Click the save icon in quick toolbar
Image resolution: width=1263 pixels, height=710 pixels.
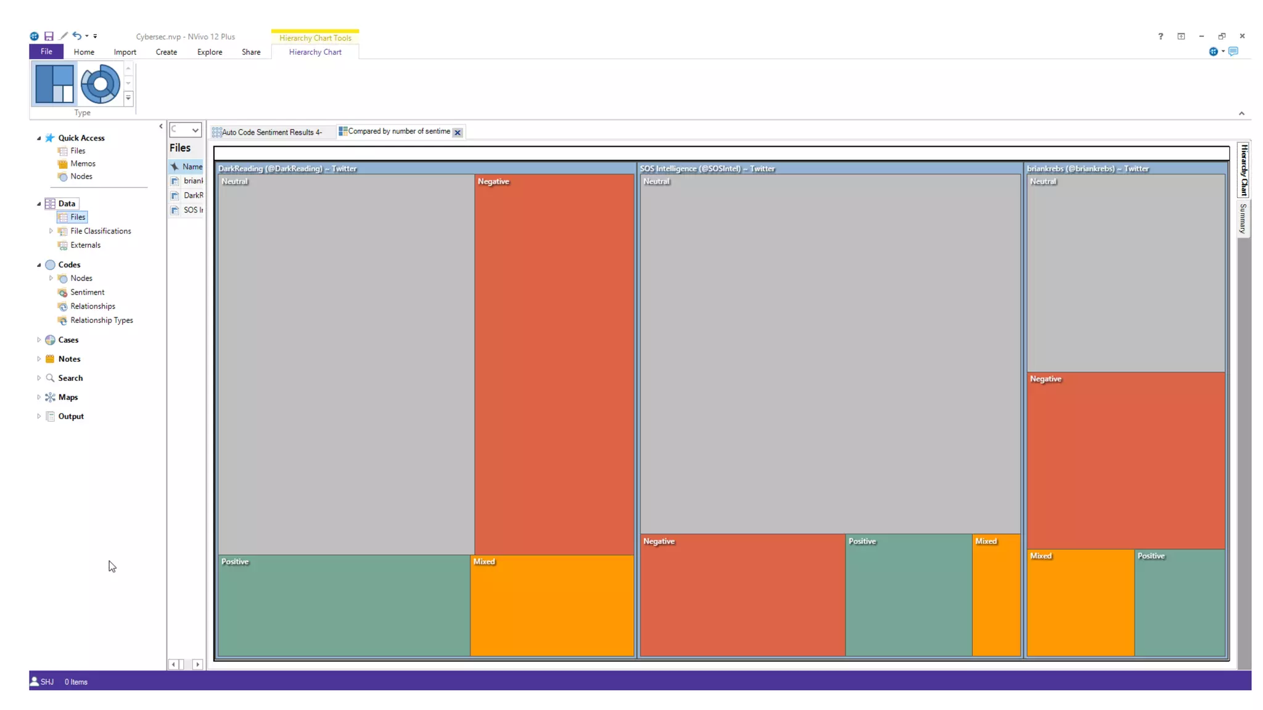49,36
